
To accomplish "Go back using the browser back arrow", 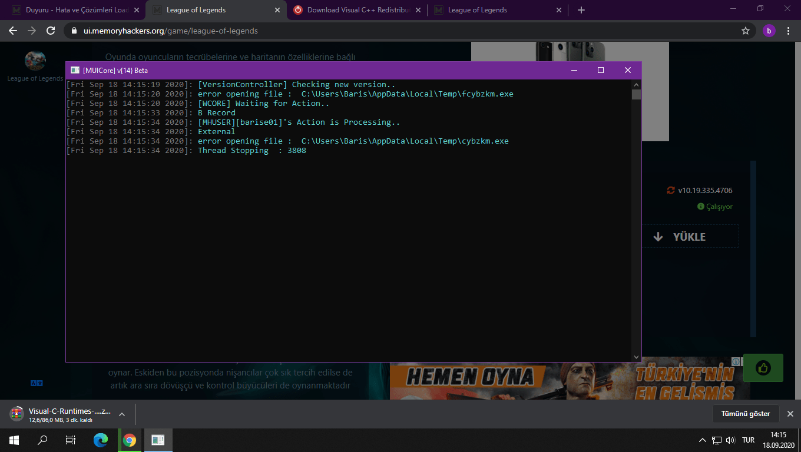I will point(13,31).
